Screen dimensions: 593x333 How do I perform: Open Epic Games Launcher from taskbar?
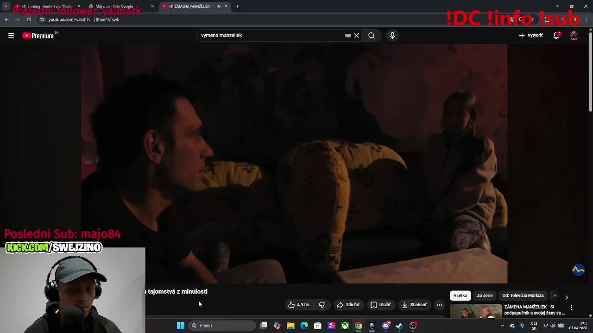coord(372,326)
